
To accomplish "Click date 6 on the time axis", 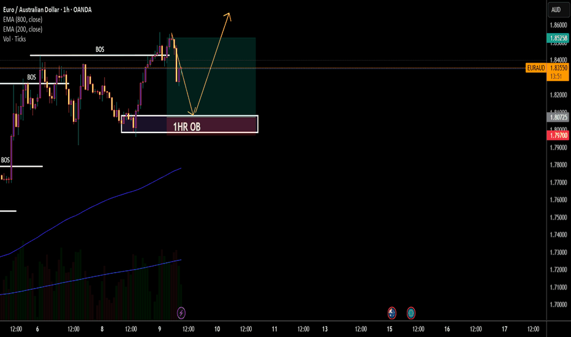I will tap(37, 329).
